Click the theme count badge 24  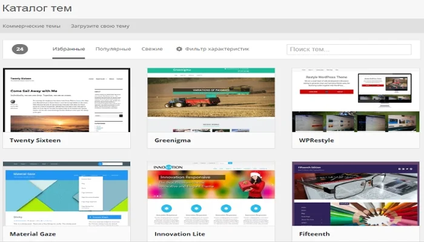(20, 49)
